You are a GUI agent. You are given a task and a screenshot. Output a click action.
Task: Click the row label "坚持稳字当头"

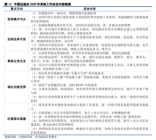point(17,19)
